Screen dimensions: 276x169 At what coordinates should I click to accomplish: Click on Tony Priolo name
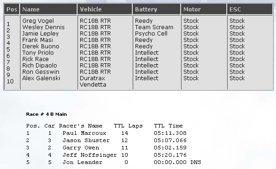coord(38,53)
